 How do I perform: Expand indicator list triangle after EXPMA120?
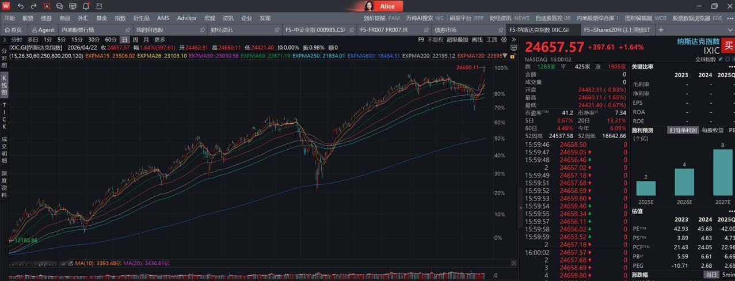[x=505, y=56]
